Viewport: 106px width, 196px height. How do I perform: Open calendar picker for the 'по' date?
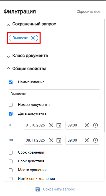pyautogui.click(x=59, y=140)
